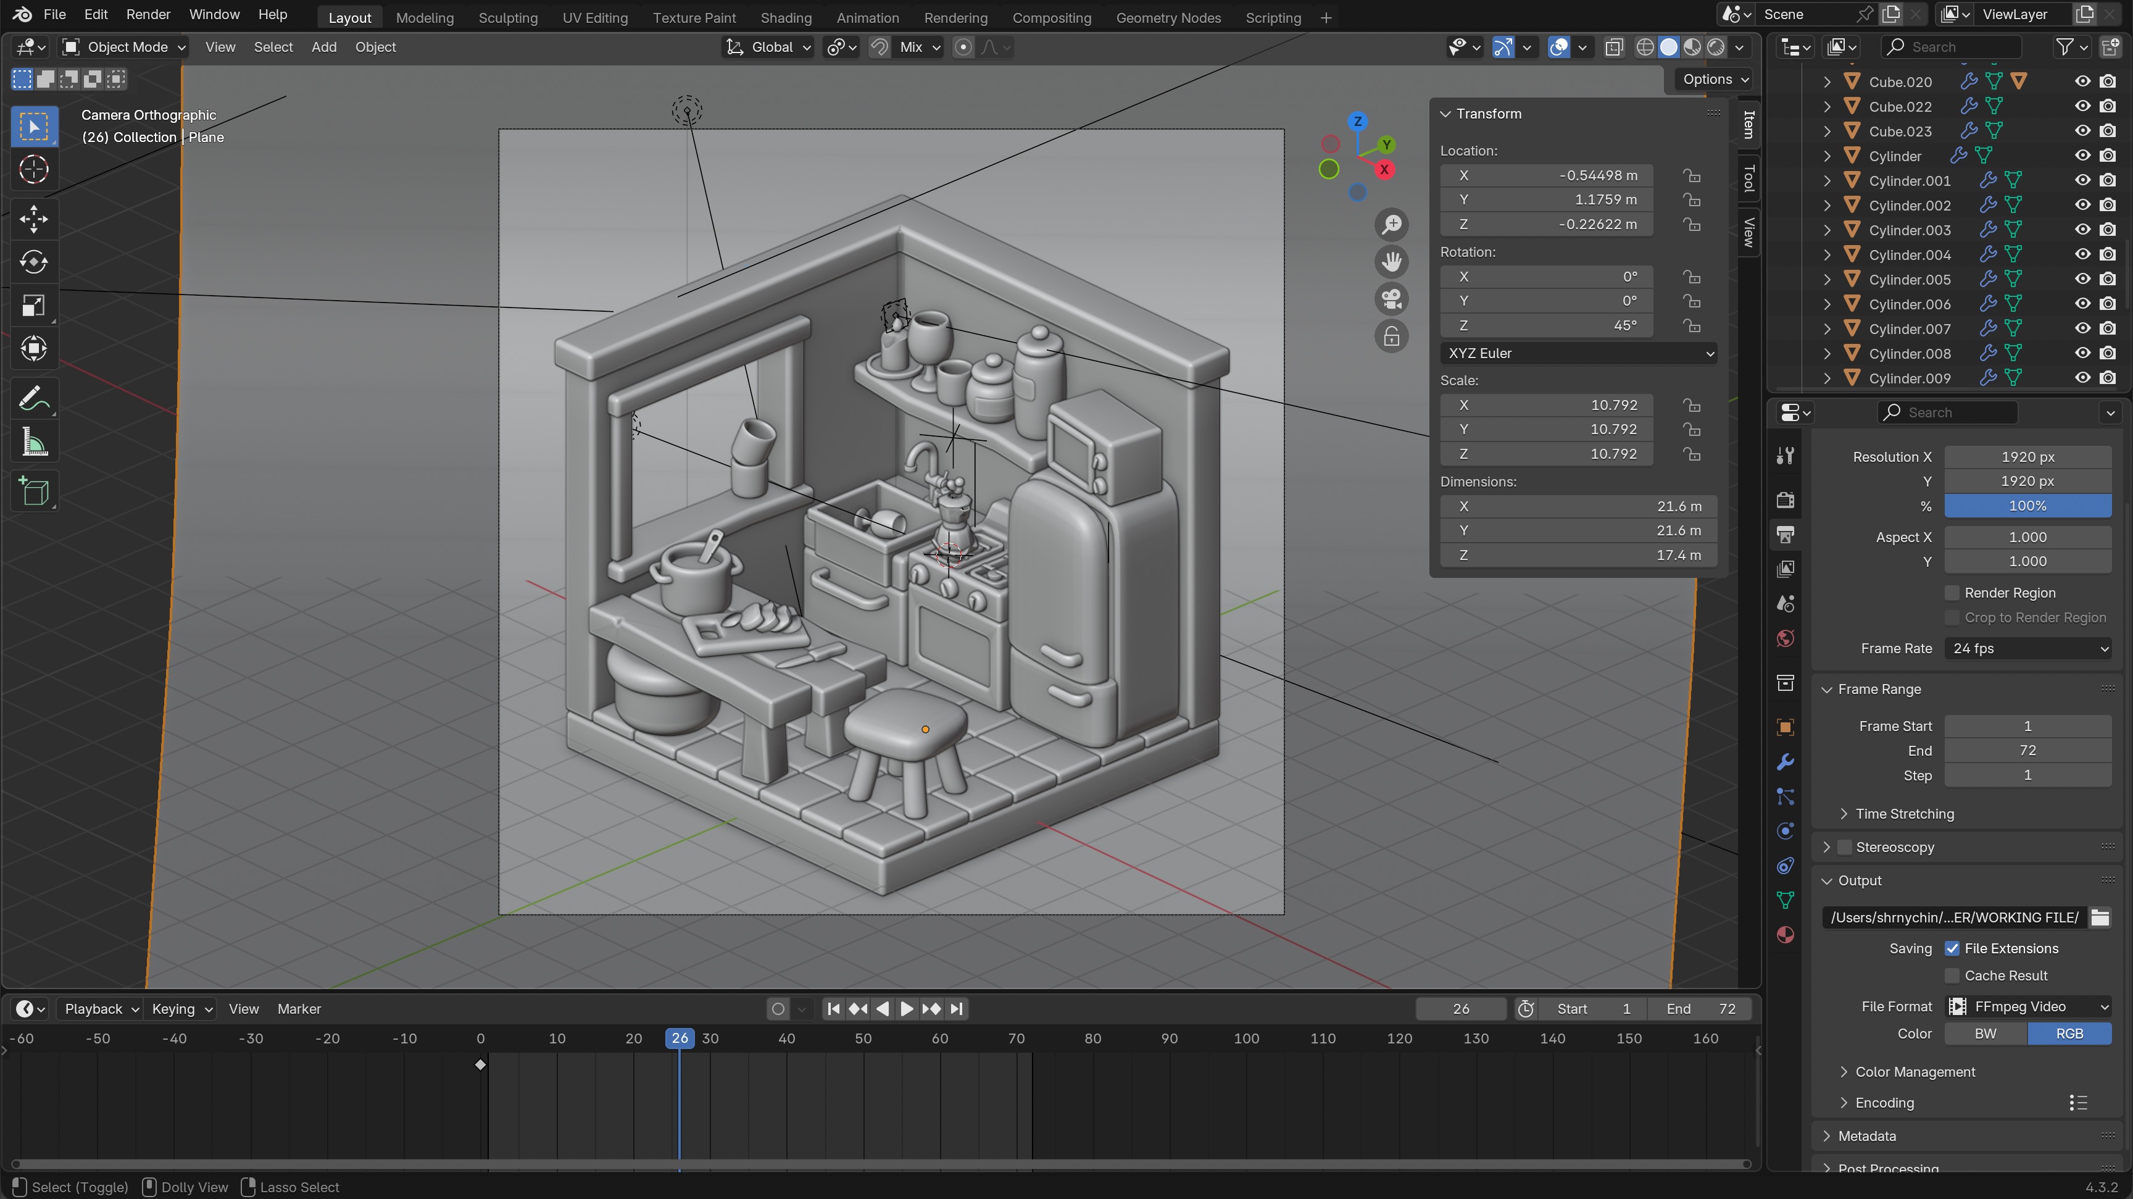Select the BW color button

coord(1985,1034)
